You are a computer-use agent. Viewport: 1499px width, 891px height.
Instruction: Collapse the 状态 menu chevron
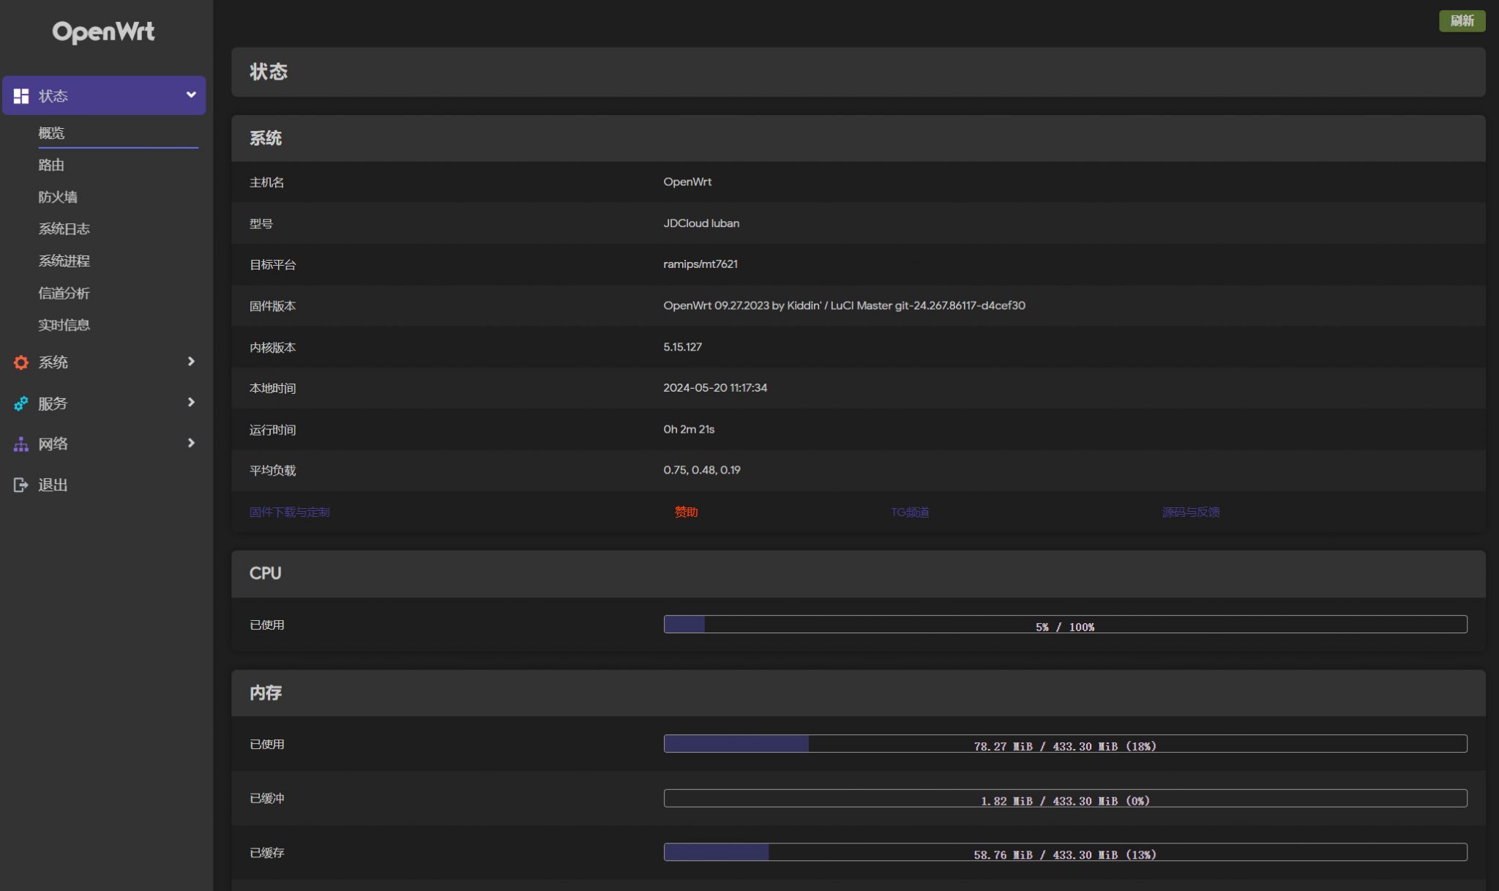pos(191,95)
